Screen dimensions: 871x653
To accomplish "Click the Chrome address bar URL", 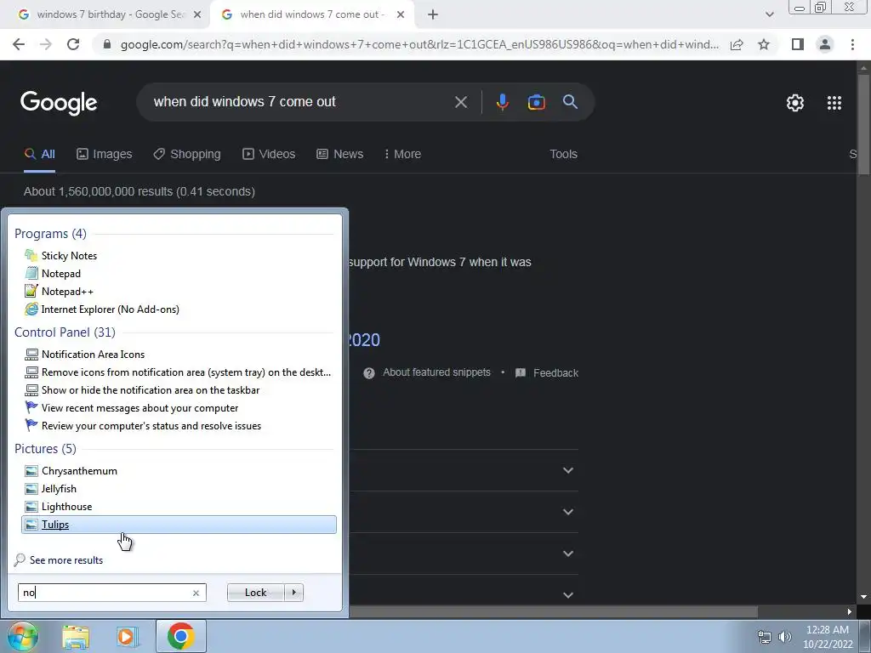I will (x=419, y=44).
